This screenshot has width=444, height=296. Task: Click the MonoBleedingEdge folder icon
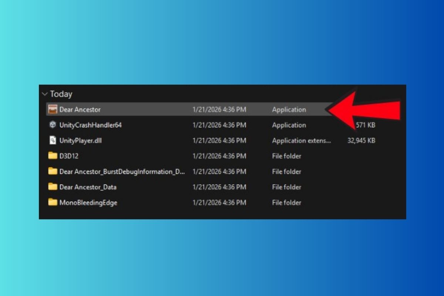point(53,203)
